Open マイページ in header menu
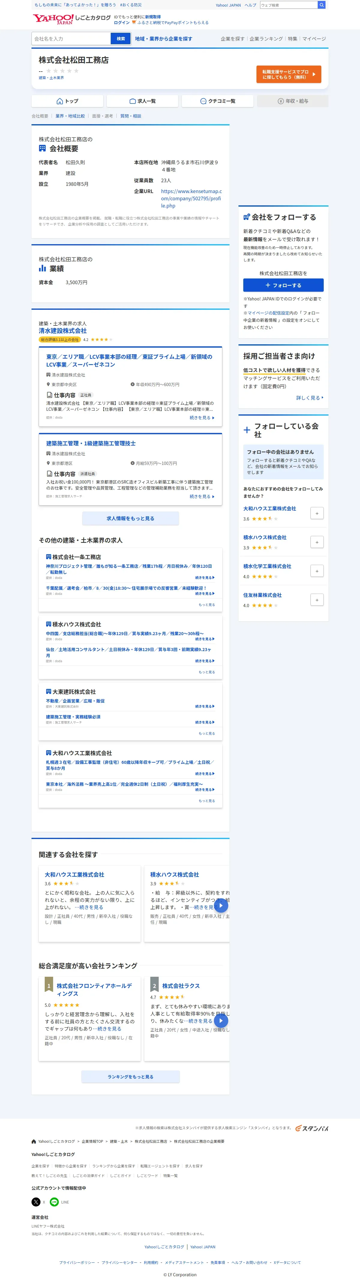This screenshot has width=360, height=1285. (314, 39)
